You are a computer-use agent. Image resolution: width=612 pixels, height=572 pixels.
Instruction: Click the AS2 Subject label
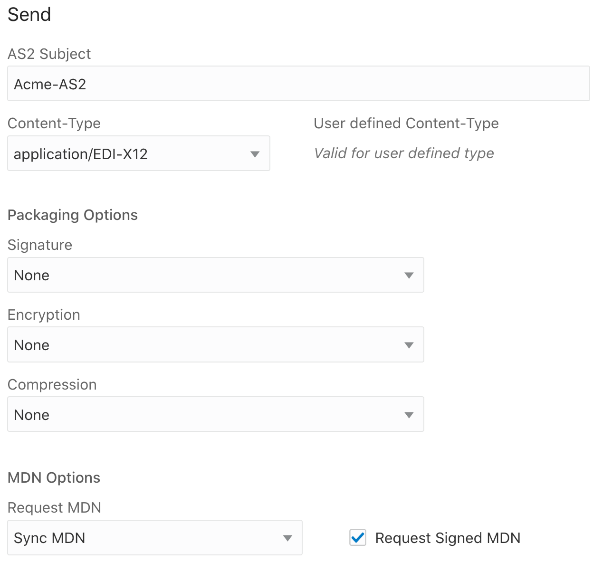(49, 54)
